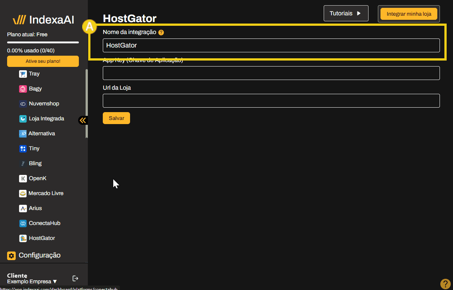
Task: Click the Bagy platform icon
Action: (23, 89)
